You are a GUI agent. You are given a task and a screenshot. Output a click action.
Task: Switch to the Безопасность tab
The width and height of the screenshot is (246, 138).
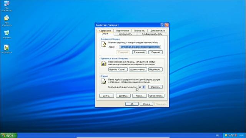[x=125, y=34]
